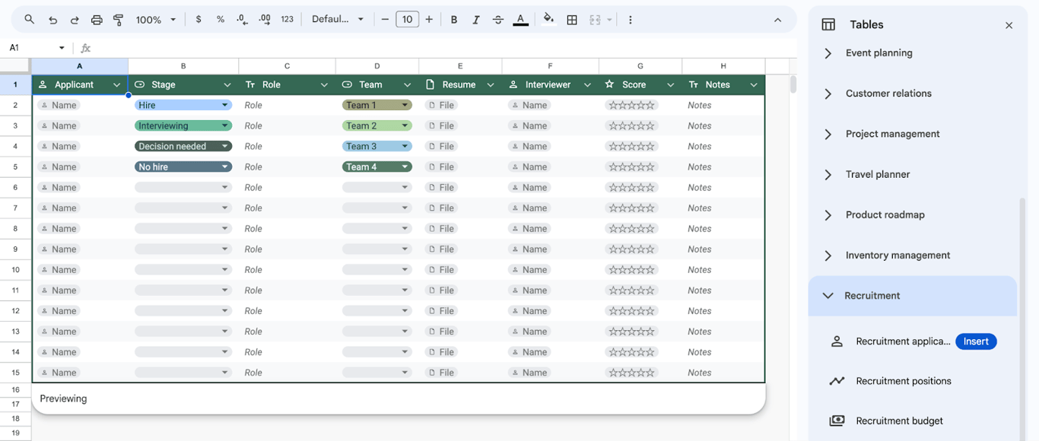Screen dimensions: 1039x441
Task: Click the Interviewer Name chip in row 4
Action: pyautogui.click(x=529, y=146)
